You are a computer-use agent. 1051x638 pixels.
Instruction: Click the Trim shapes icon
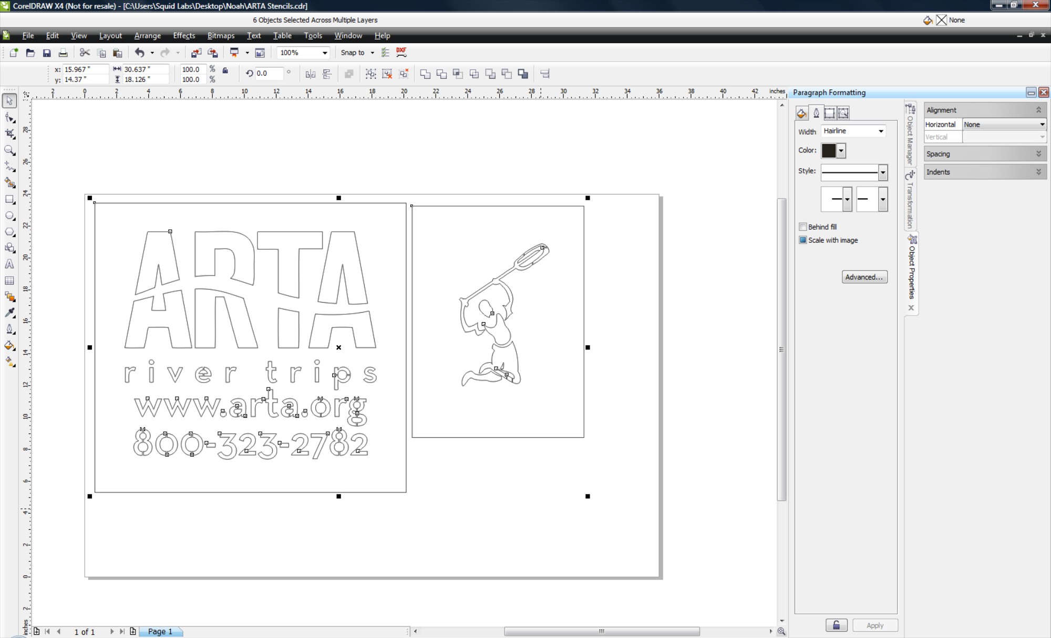point(441,74)
